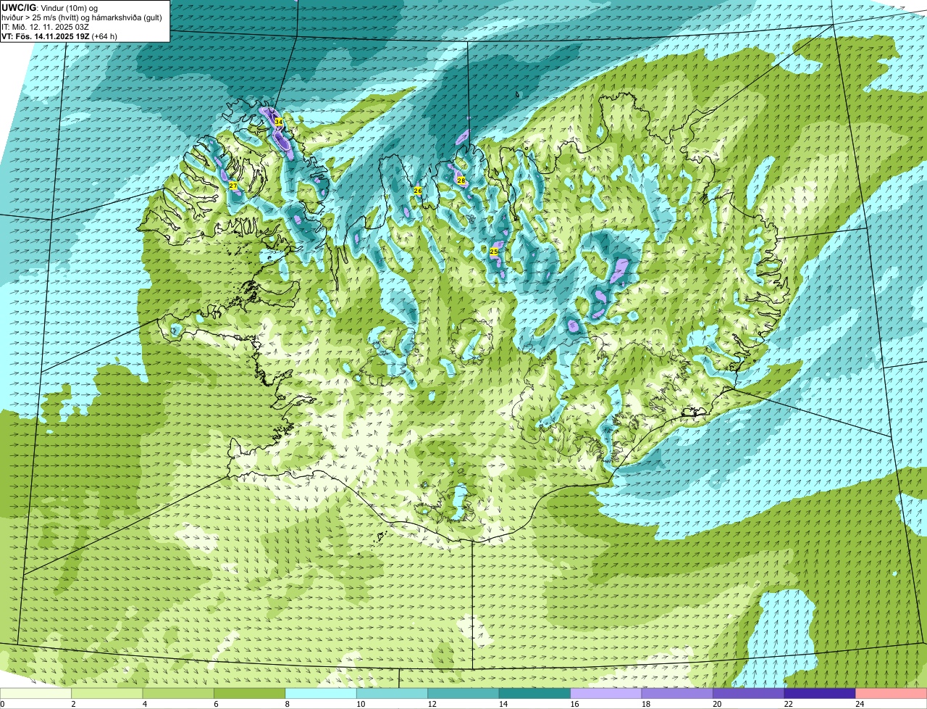The image size is (927, 709).
Task: Select the legend scale label '12'
Action: pos(432,704)
